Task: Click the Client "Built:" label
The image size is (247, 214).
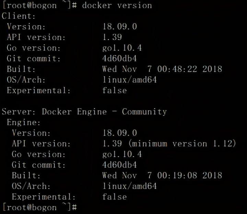Action: point(21,69)
